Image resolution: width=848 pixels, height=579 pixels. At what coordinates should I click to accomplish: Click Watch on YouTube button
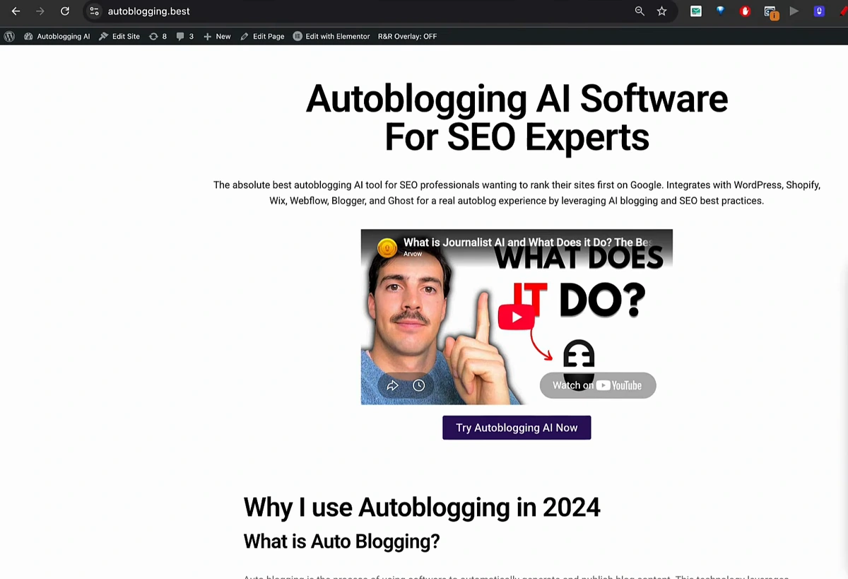pyautogui.click(x=598, y=385)
